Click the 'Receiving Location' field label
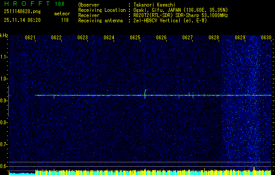The width and height of the screenshot is (275, 175). click(102, 10)
